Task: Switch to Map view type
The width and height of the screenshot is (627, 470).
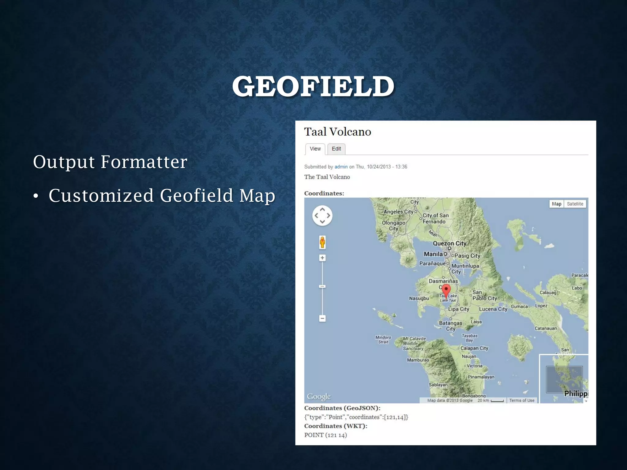Action: point(556,204)
